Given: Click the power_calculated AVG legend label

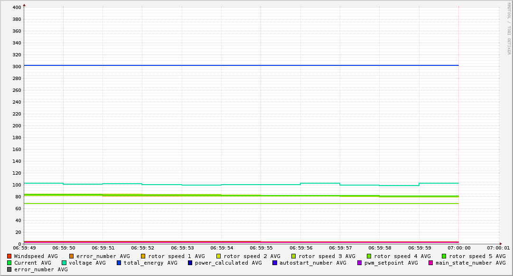Looking at the screenshot, I should point(228,263).
